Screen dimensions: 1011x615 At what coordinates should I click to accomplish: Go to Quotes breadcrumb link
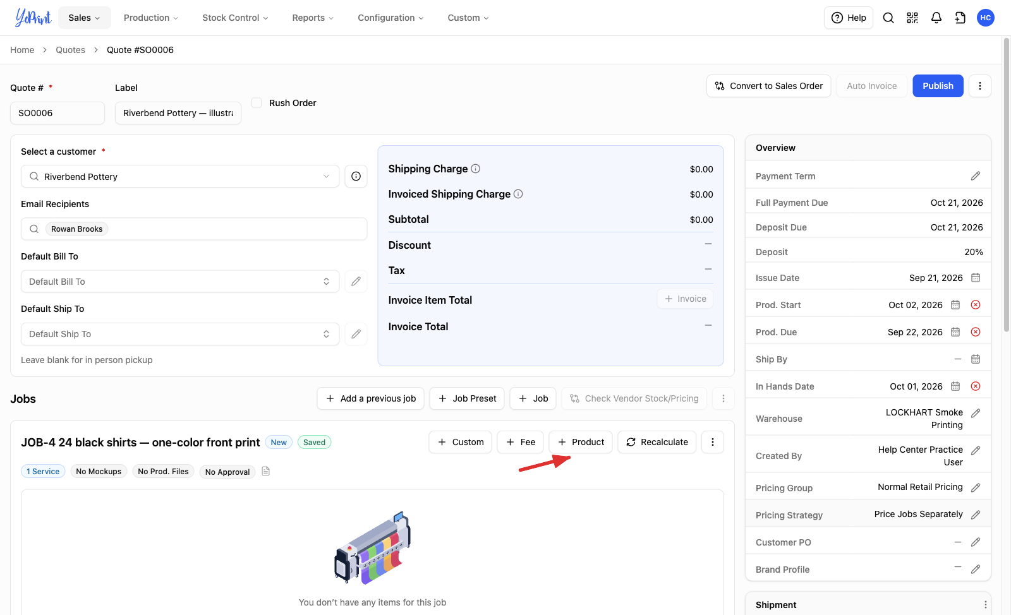pyautogui.click(x=70, y=50)
